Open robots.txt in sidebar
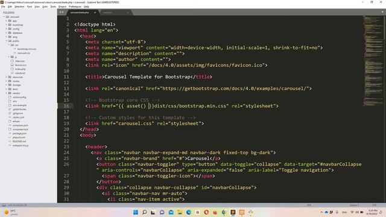Screen dimensions: 386x217 [x=20, y=73]
